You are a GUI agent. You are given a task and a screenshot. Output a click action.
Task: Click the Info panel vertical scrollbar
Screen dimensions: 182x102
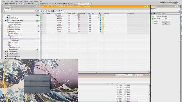pyautogui.click(x=150, y=93)
